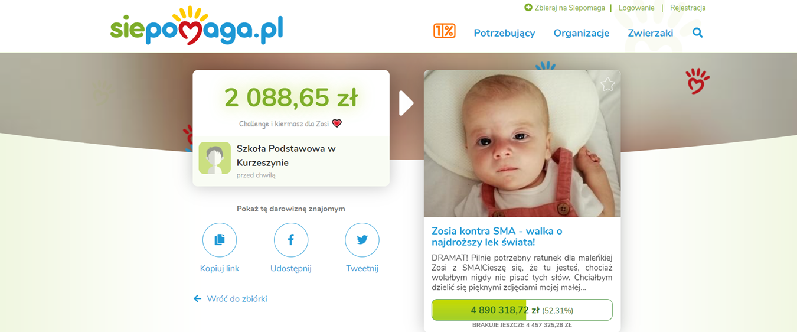Viewport: 797px width, 332px height.
Task: Open the Zwierzaki menu item
Action: point(651,33)
